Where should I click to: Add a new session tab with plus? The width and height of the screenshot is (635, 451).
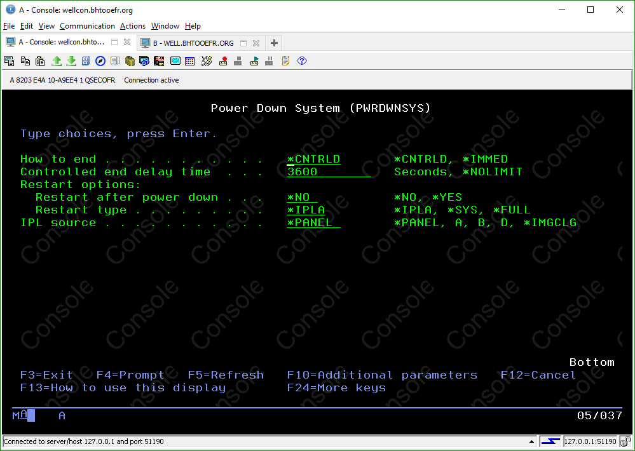click(x=274, y=43)
